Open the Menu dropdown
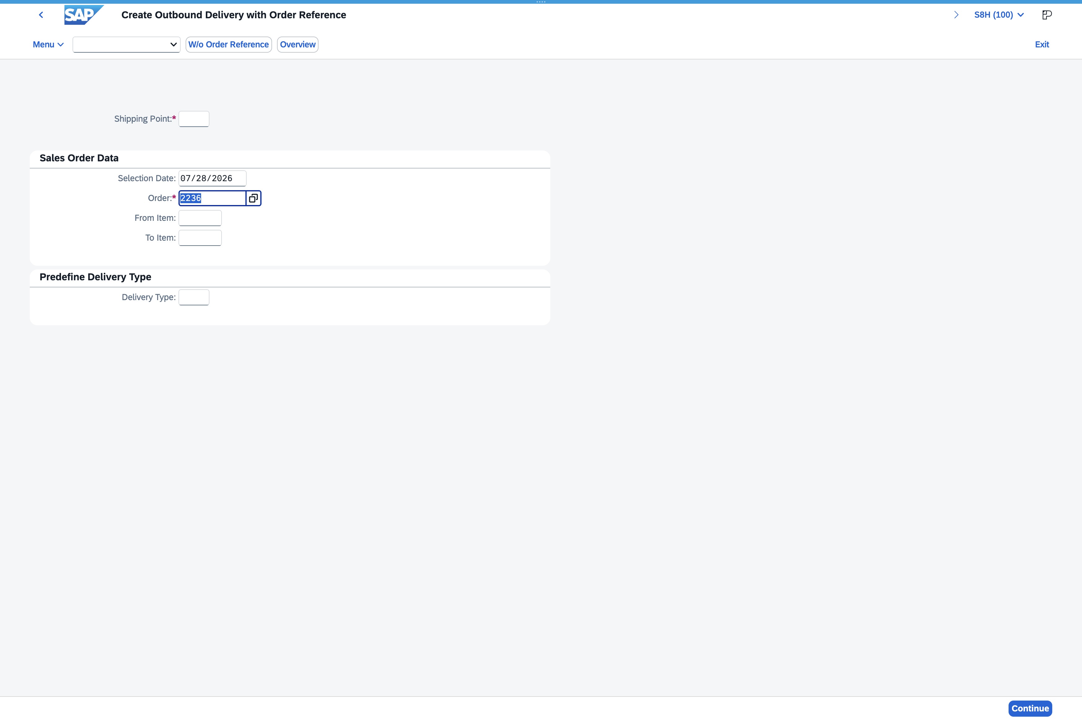Image resolution: width=1082 pixels, height=721 pixels. (x=48, y=45)
